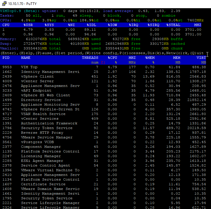
Task: Click the vSphere Profile-Driven St process name
Action: tap(50, 109)
